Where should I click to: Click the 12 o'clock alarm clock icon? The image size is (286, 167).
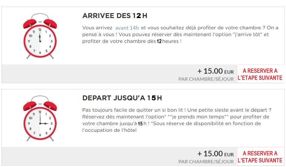tap(40, 36)
